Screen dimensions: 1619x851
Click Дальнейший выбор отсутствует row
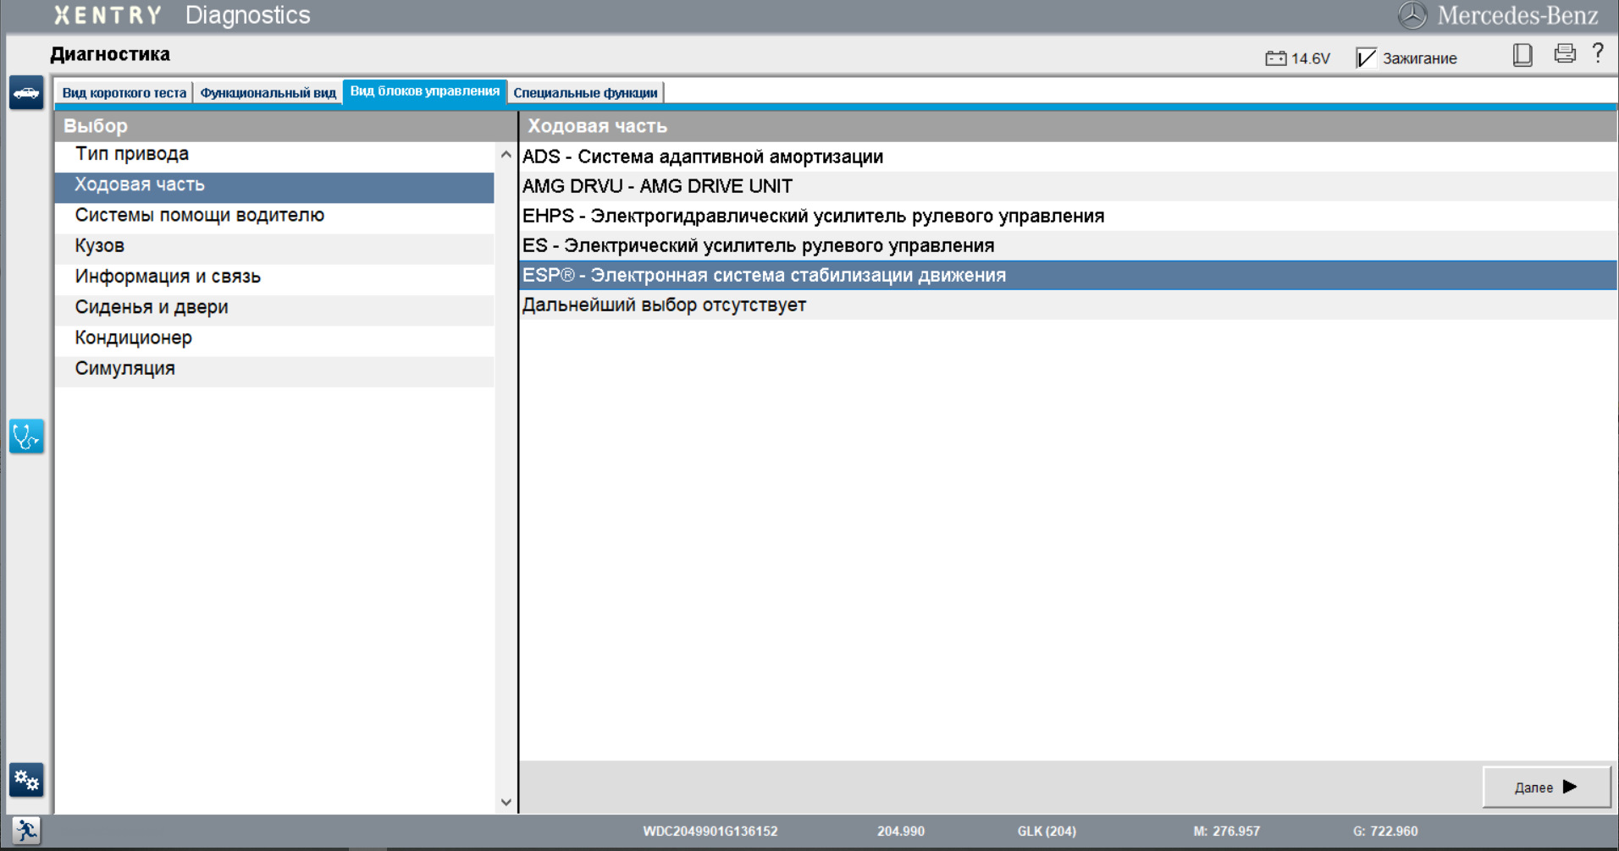coord(1068,305)
